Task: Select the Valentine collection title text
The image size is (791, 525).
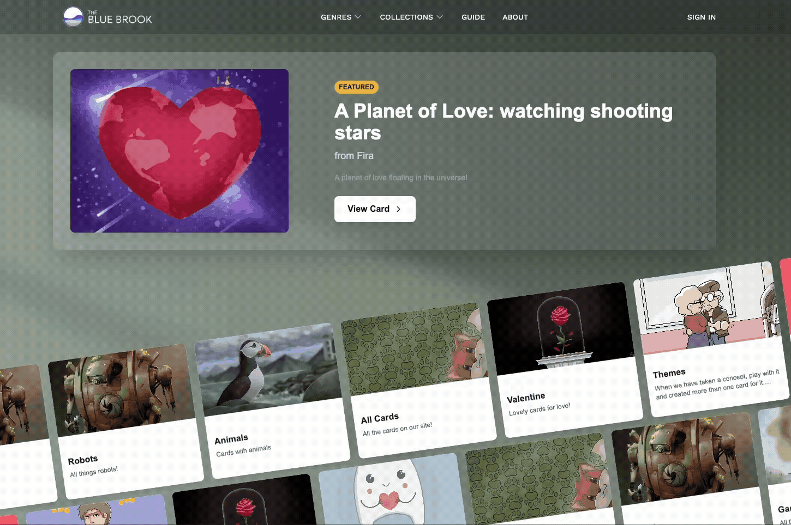Action: tap(526, 398)
